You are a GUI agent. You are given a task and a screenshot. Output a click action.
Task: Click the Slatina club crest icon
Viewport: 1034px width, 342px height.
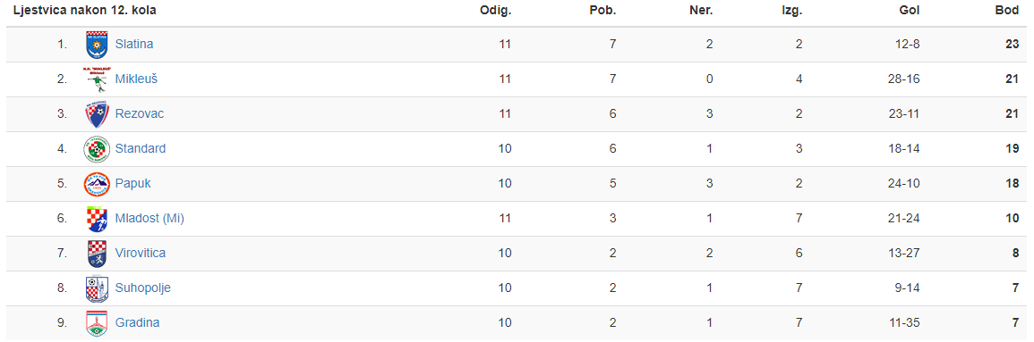[97, 45]
